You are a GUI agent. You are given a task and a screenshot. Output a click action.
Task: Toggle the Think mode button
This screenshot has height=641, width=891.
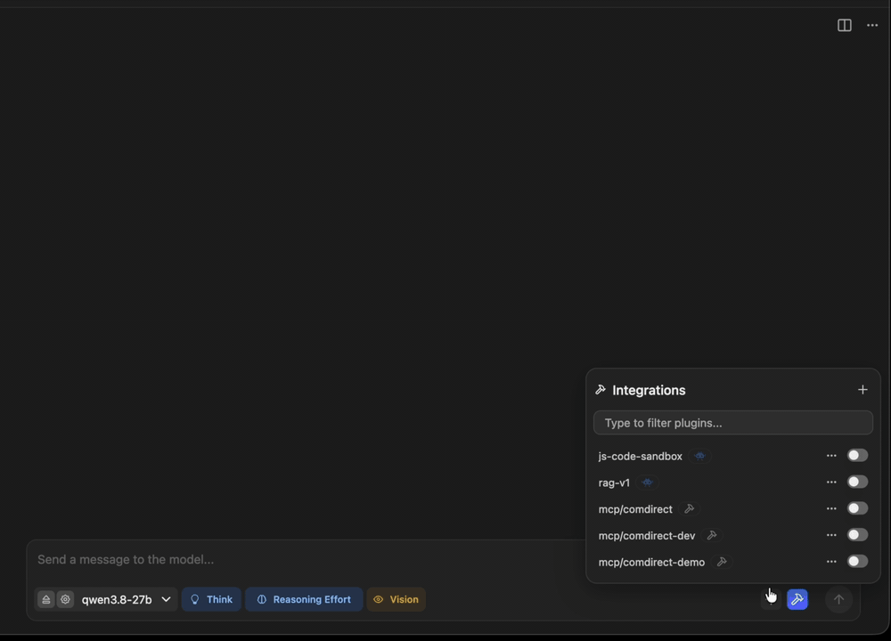tap(211, 599)
